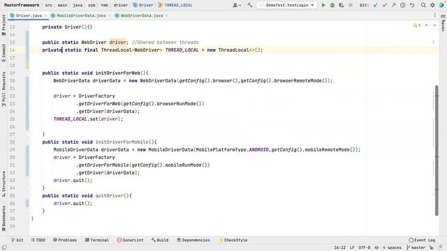Start debugging with the bug icon
The width and height of the screenshot is (447, 251).
[x=332, y=5]
